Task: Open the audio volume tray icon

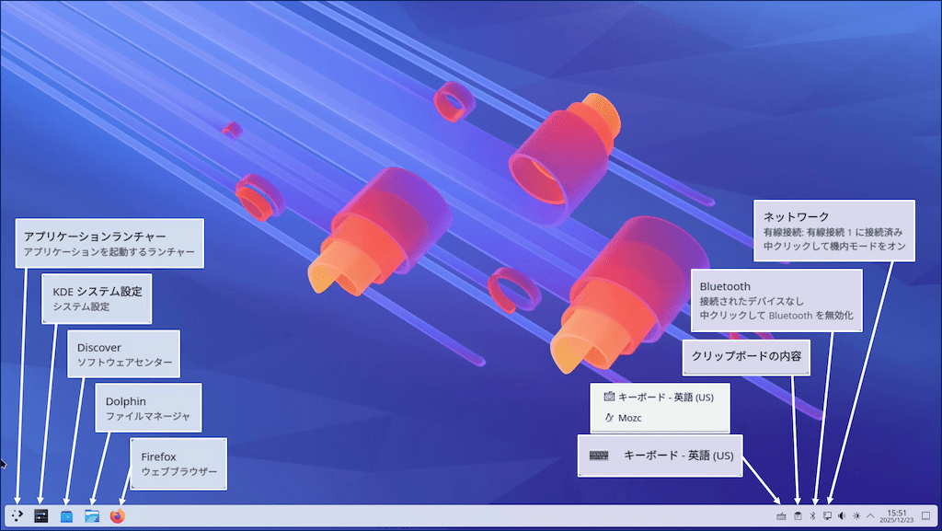Action: (x=842, y=516)
